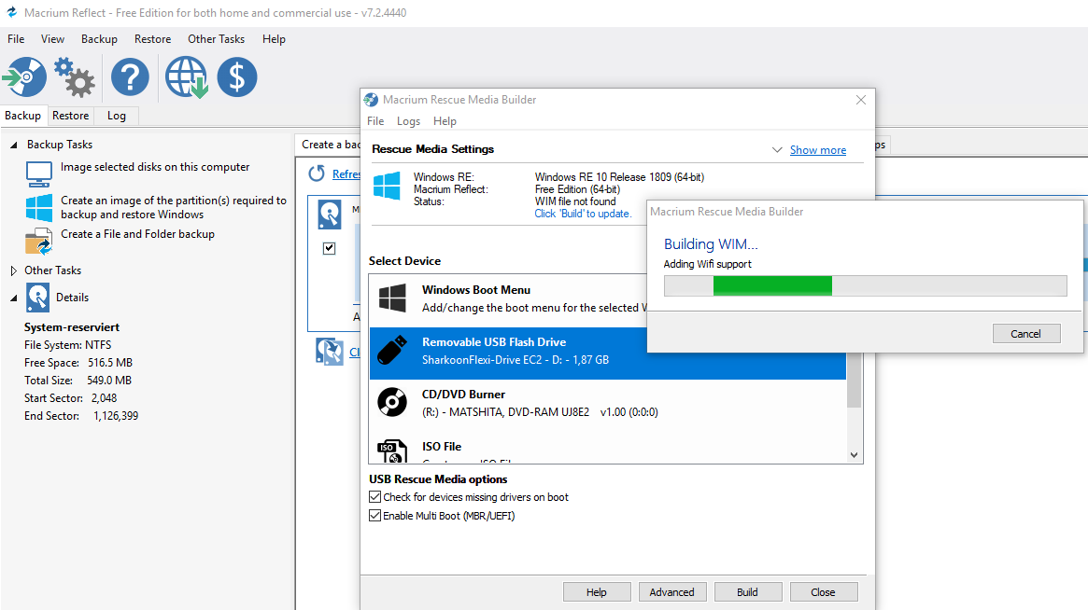This screenshot has width=1088, height=610.
Task: Click the clone disk icon in main pane
Action: click(330, 353)
